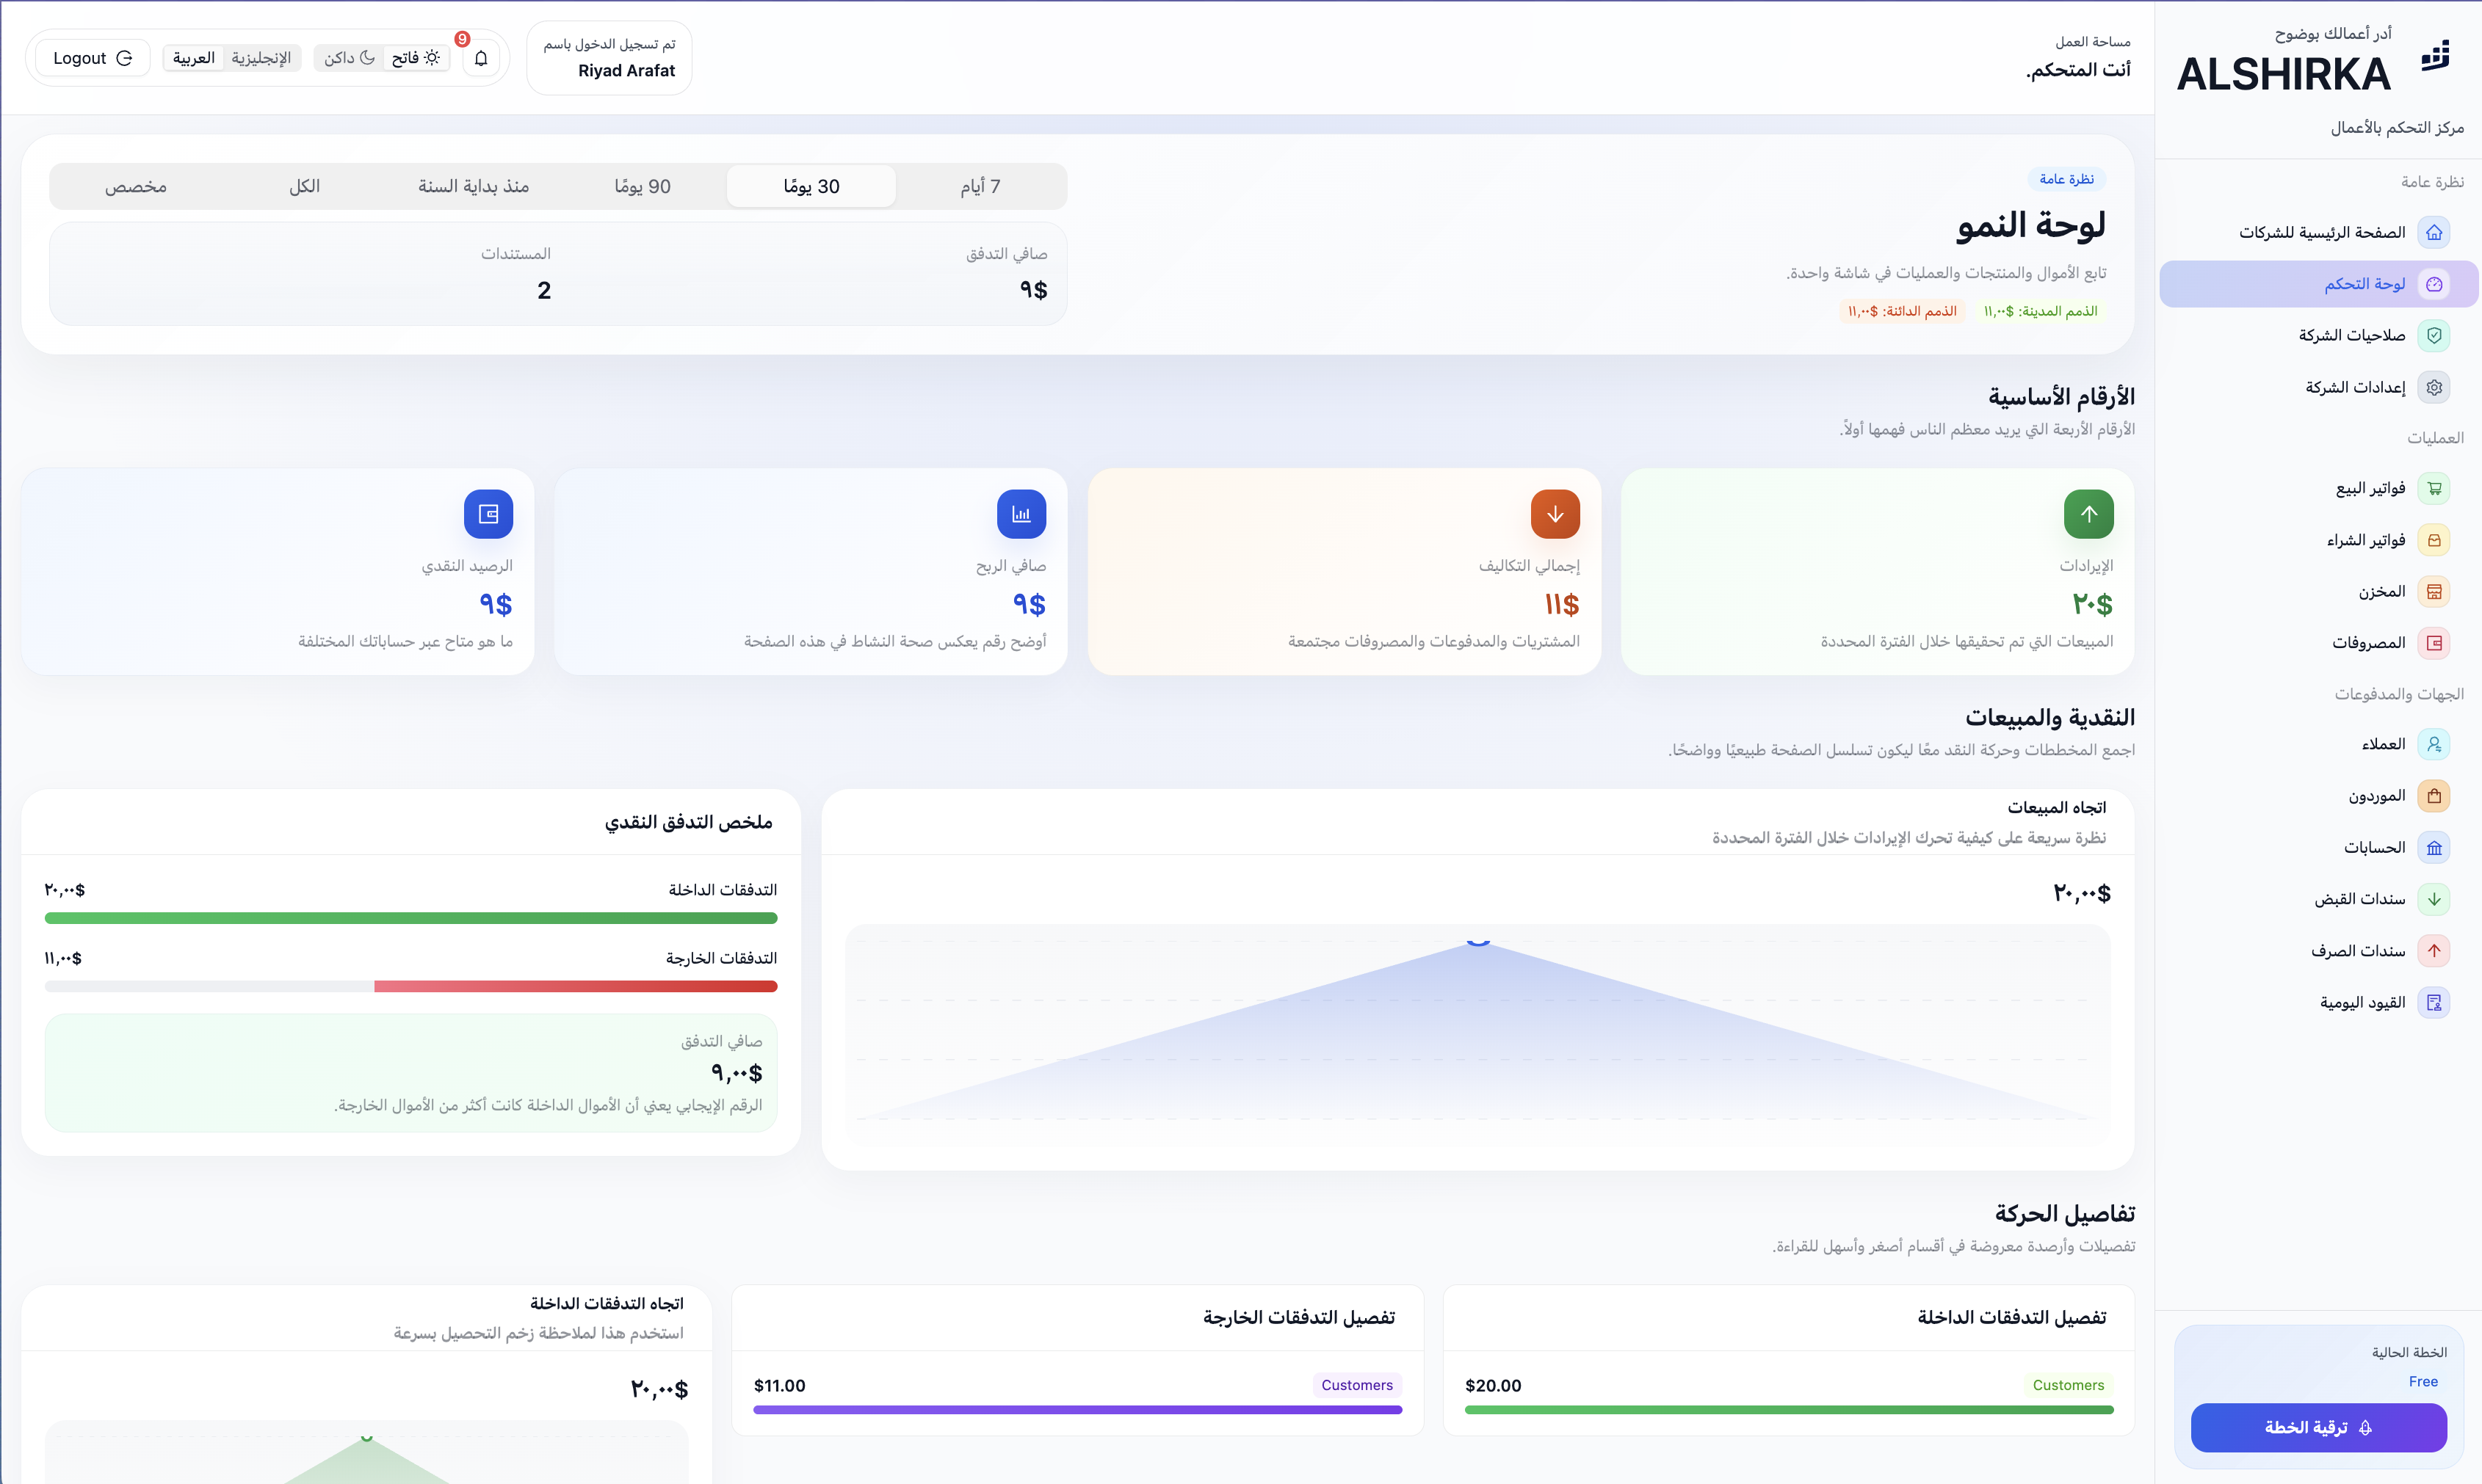This screenshot has height=1484, width=2482.
Task: Open فواتير الشراء bag icon
Action: coord(2434,540)
